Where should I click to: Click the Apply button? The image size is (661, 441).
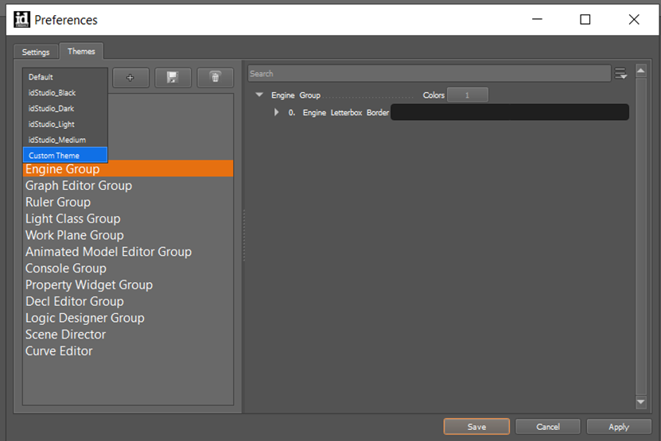click(x=619, y=427)
